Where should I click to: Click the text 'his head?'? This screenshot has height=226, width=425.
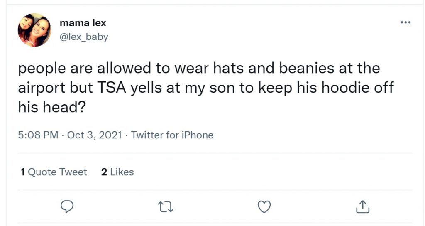click(x=52, y=107)
